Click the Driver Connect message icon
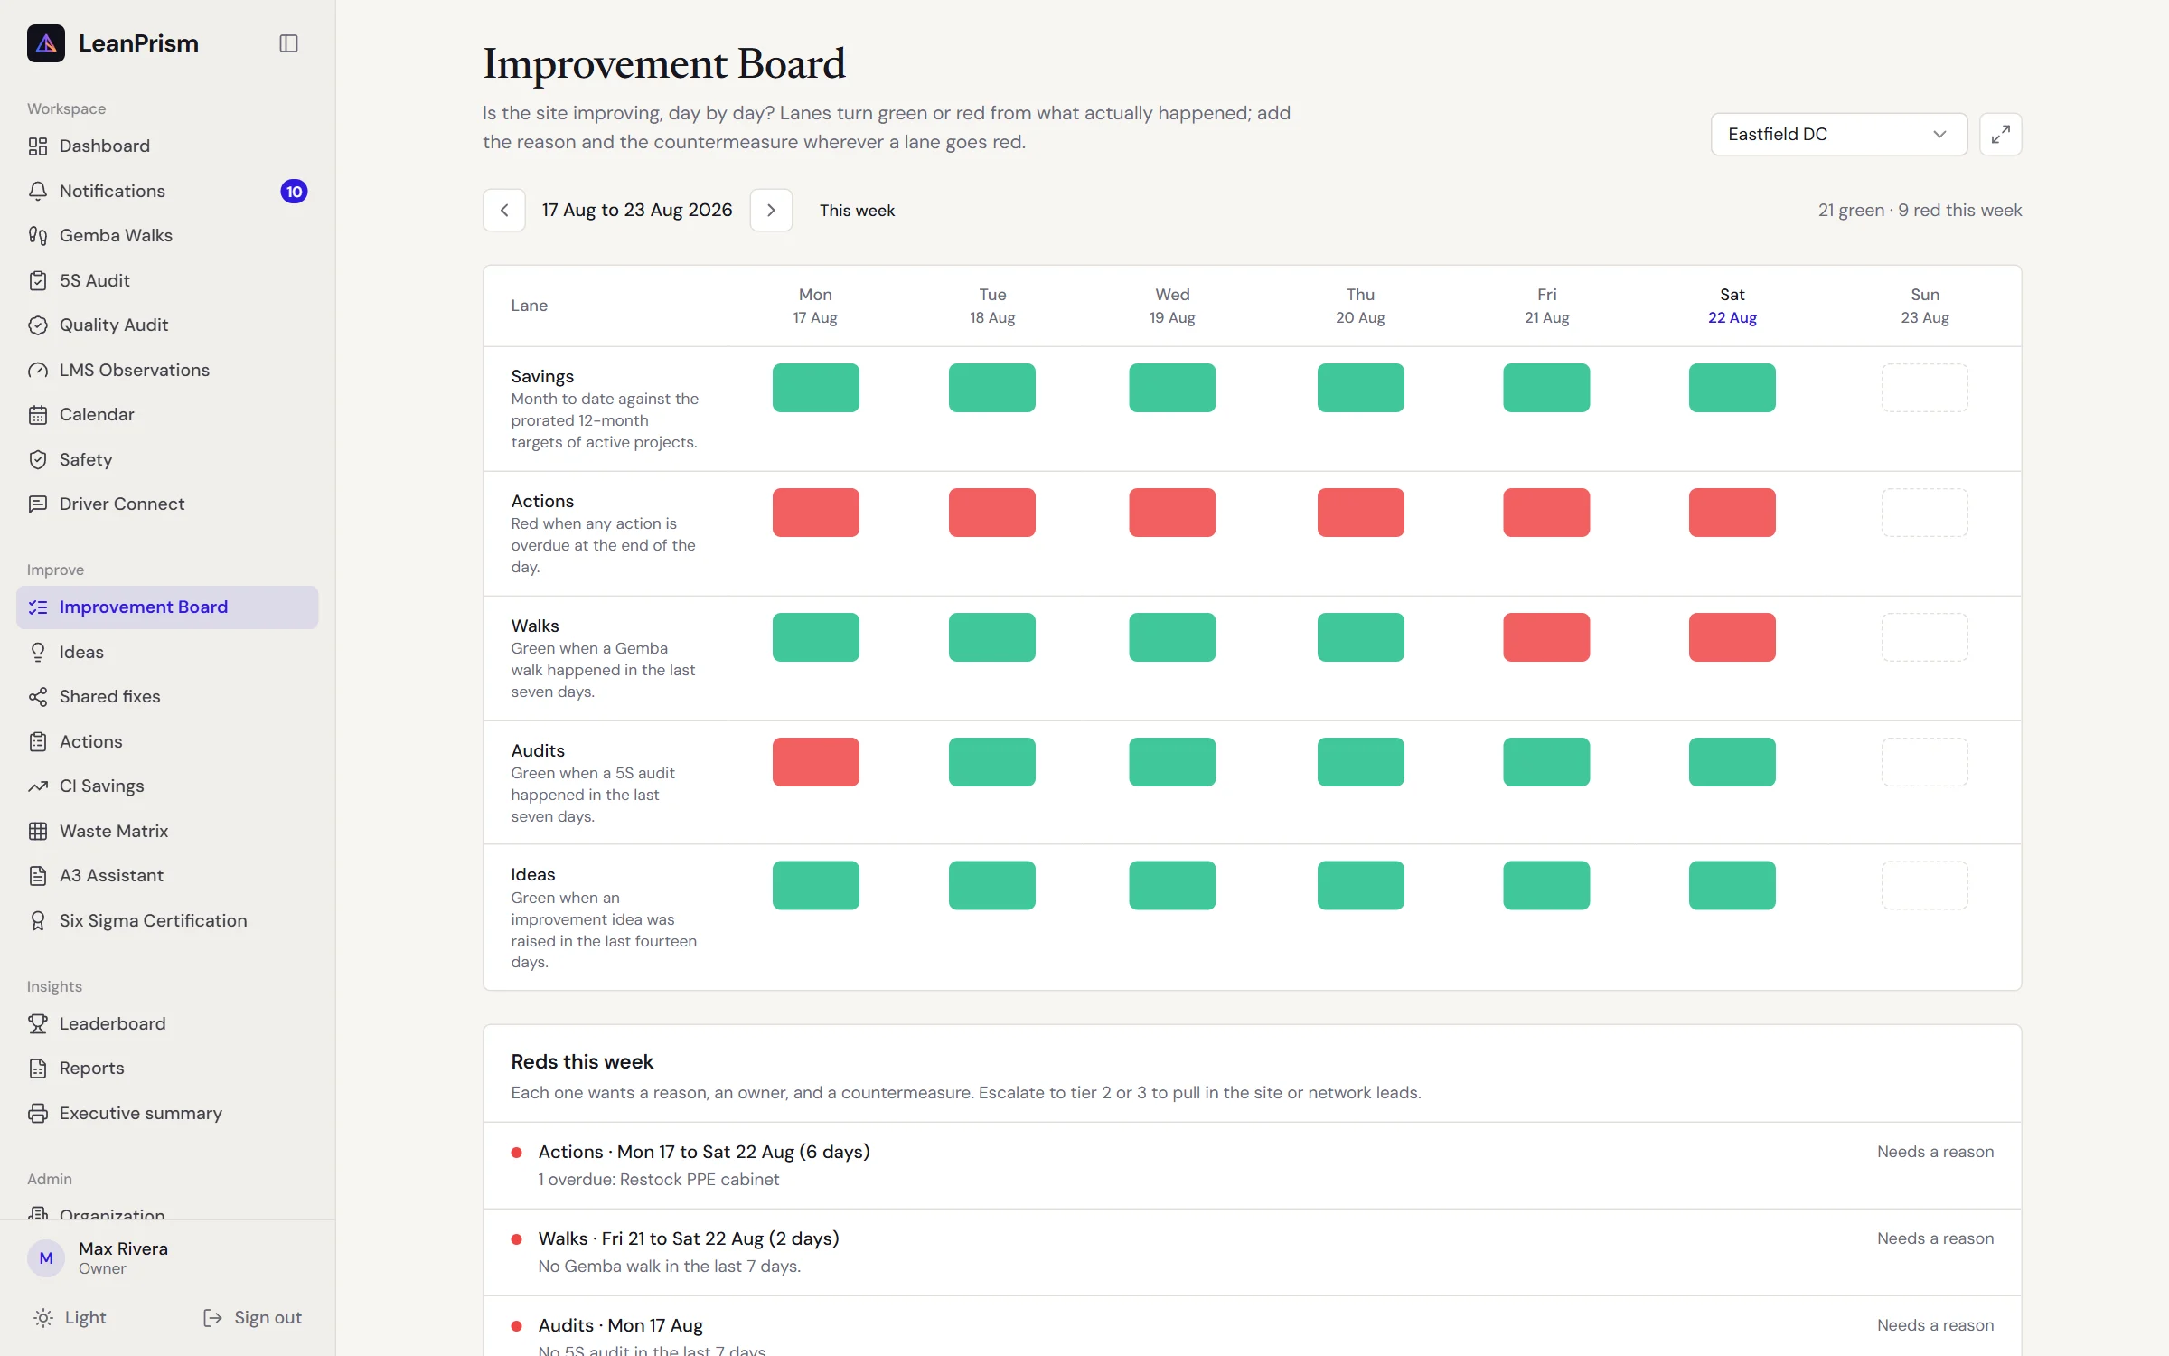 (38, 504)
